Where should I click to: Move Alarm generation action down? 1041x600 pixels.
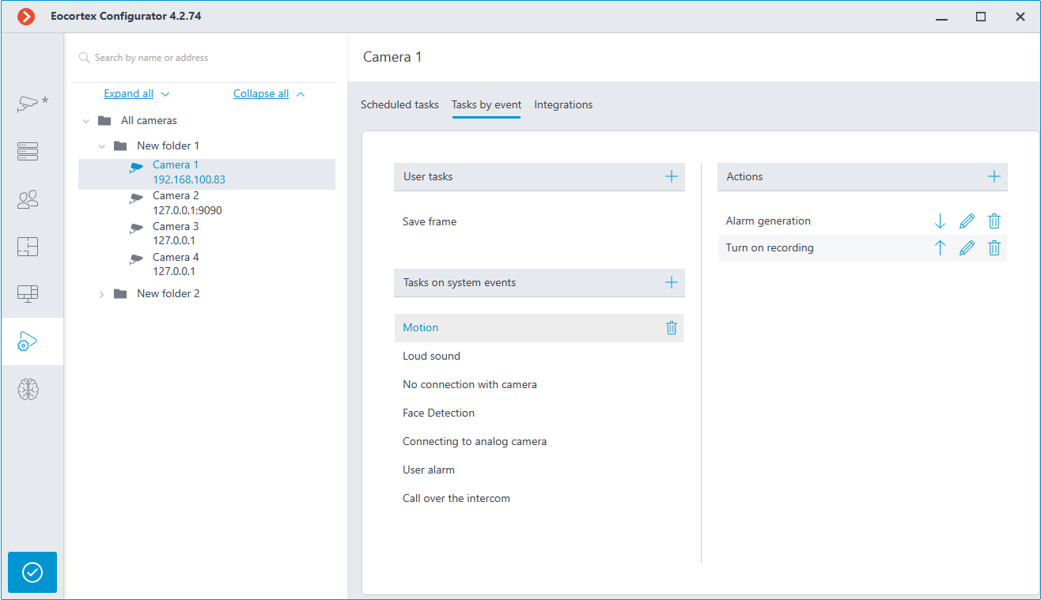940,221
